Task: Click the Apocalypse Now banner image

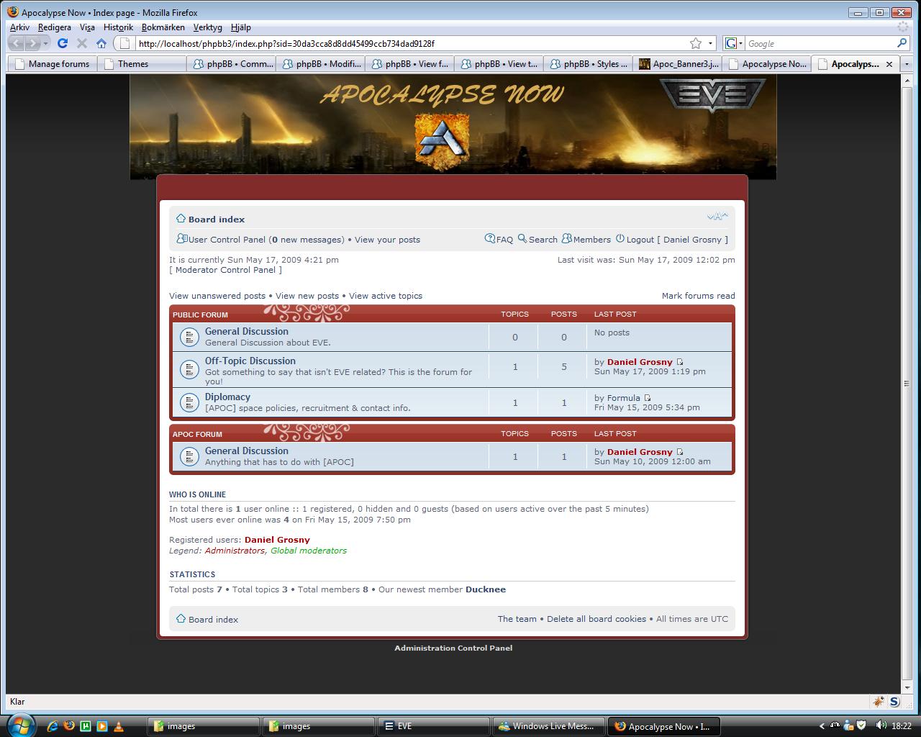Action: [x=453, y=127]
